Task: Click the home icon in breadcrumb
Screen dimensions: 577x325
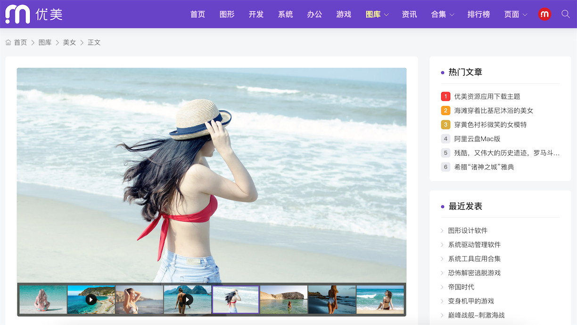Action: (x=8, y=42)
